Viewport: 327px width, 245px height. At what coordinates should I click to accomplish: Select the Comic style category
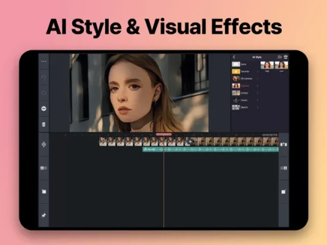coord(245,100)
